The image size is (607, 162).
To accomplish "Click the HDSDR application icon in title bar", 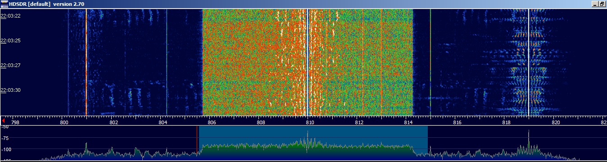I will (4, 4).
